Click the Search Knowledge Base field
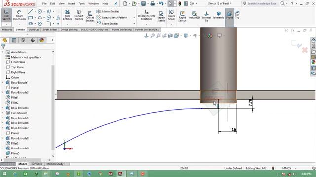 point(262,3)
